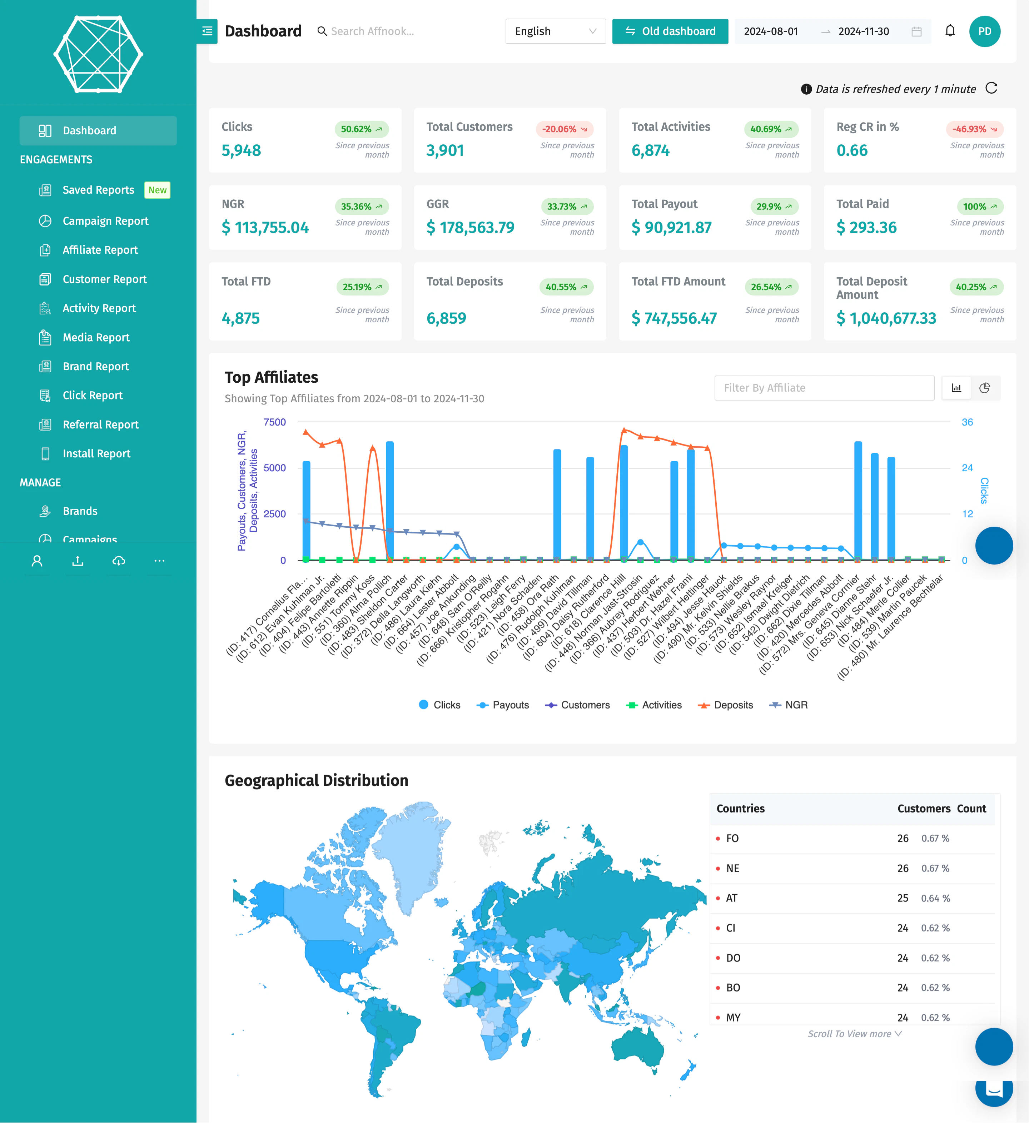Select Campaign Report in the sidebar
Screen dimensions: 1029x1123
point(105,221)
